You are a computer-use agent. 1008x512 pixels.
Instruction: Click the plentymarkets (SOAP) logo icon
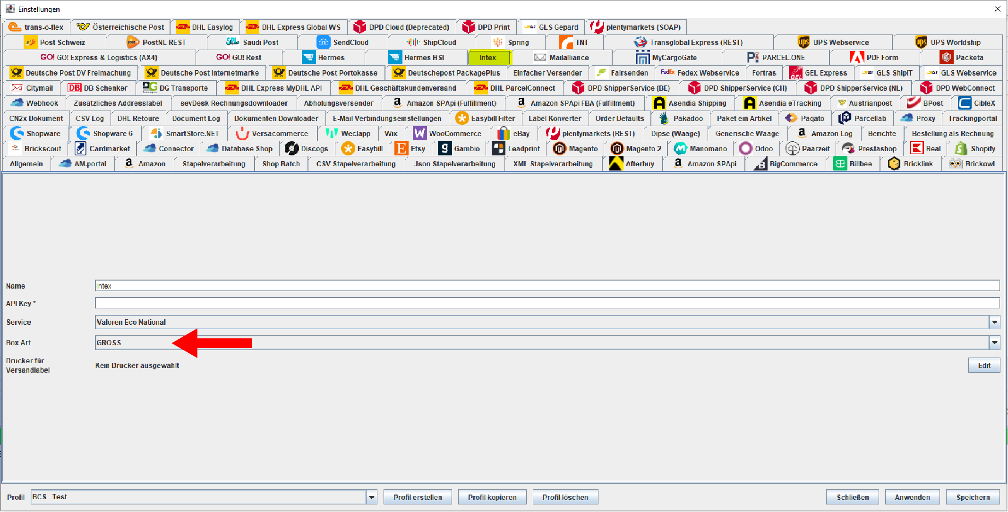[x=597, y=27]
